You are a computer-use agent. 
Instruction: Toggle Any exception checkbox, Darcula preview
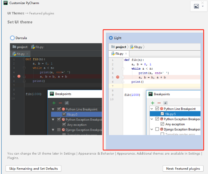tap(64, 124)
